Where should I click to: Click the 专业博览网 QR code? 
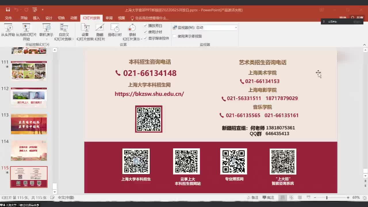pyautogui.click(x=233, y=161)
